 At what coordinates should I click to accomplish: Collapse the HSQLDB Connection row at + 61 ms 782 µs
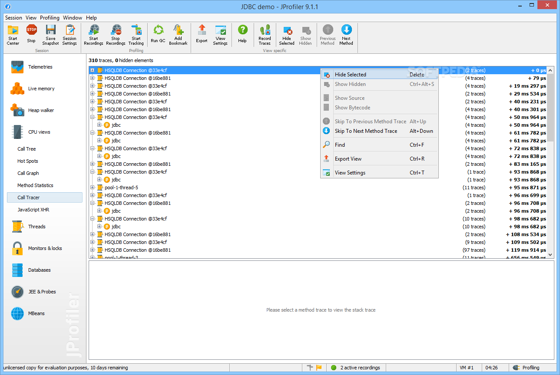92,133
